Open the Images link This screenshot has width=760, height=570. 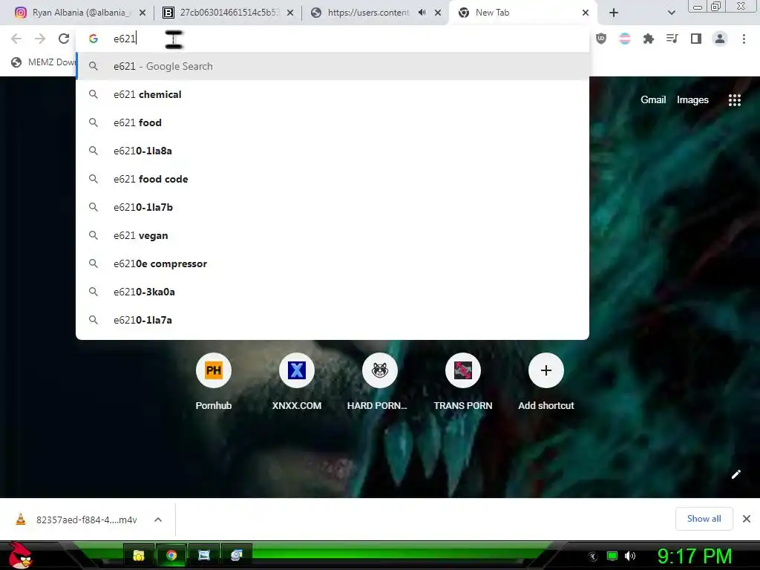692,100
